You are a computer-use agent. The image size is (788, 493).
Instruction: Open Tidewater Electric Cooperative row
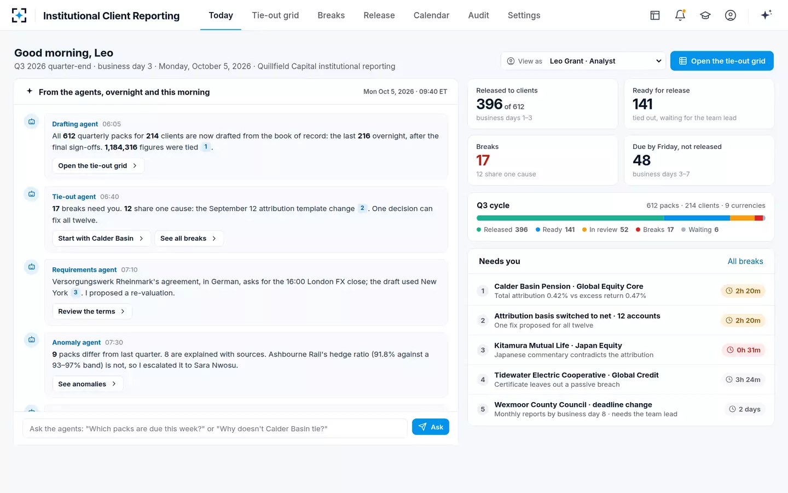(621, 380)
